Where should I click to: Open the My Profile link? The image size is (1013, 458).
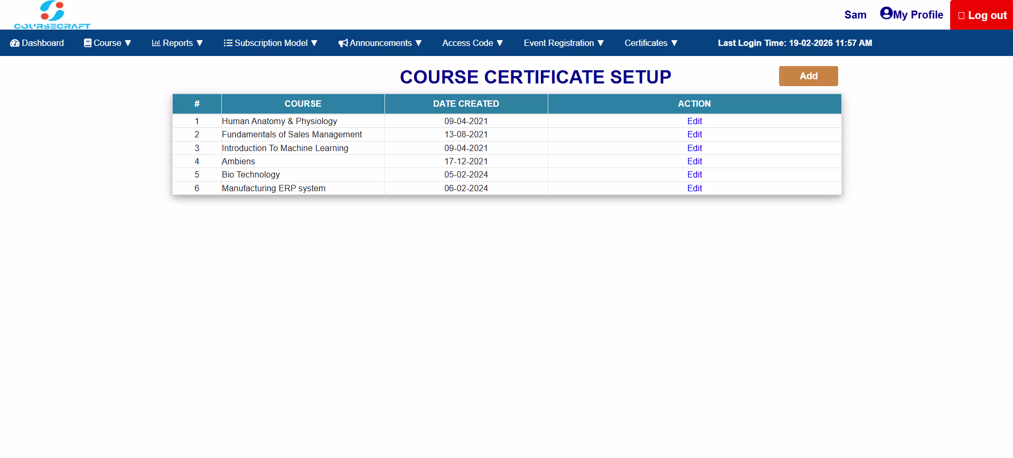[912, 14]
